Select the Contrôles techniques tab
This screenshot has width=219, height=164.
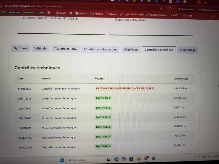pos(159,50)
